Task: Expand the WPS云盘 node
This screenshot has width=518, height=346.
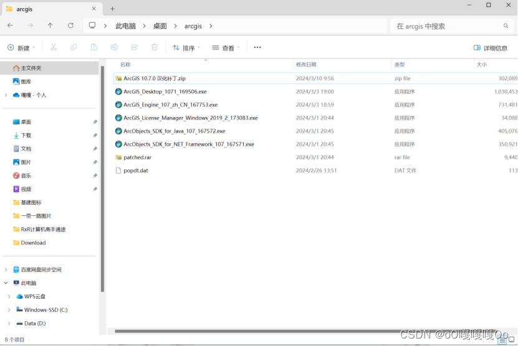Action: click(x=9, y=296)
